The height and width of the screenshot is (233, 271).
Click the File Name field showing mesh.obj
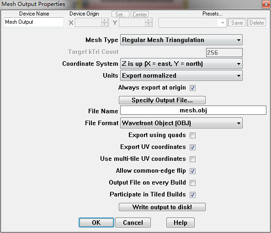click(193, 110)
